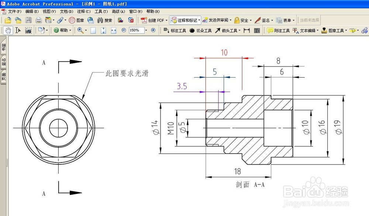
Task: Click the rotate pages icon
Action: pos(41,30)
